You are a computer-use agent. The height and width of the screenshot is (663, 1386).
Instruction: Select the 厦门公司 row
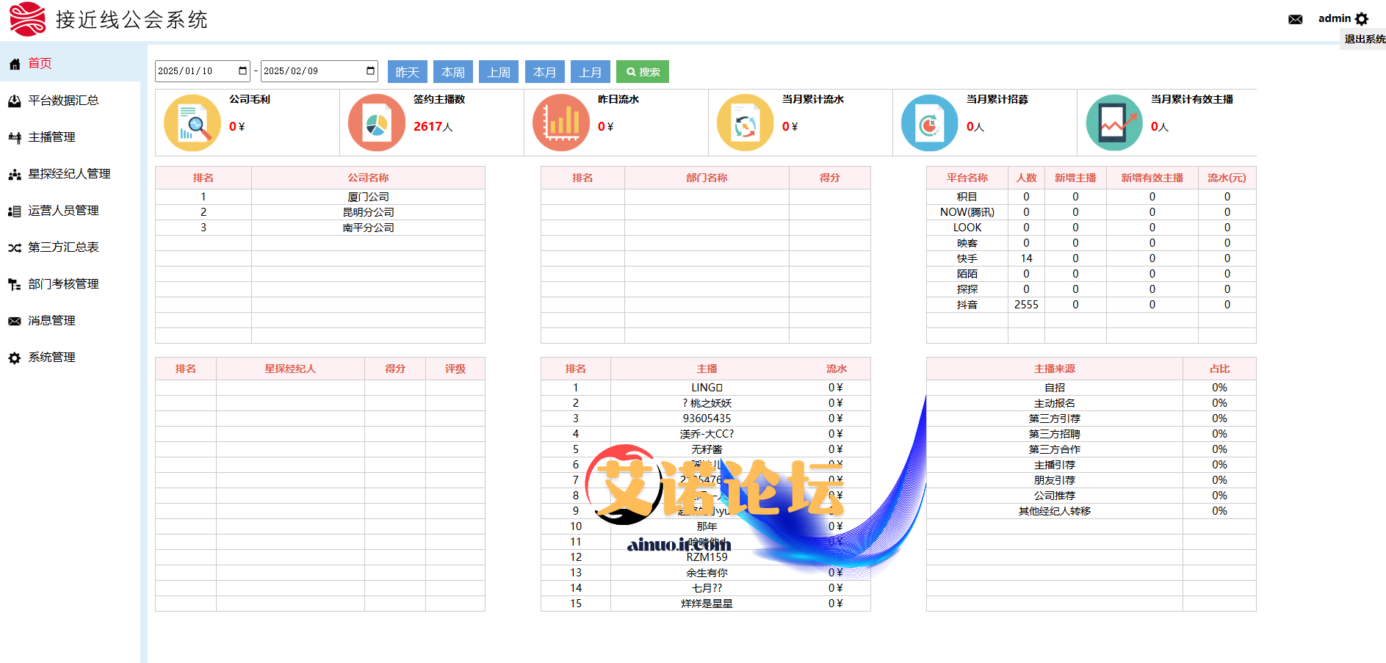pos(320,197)
